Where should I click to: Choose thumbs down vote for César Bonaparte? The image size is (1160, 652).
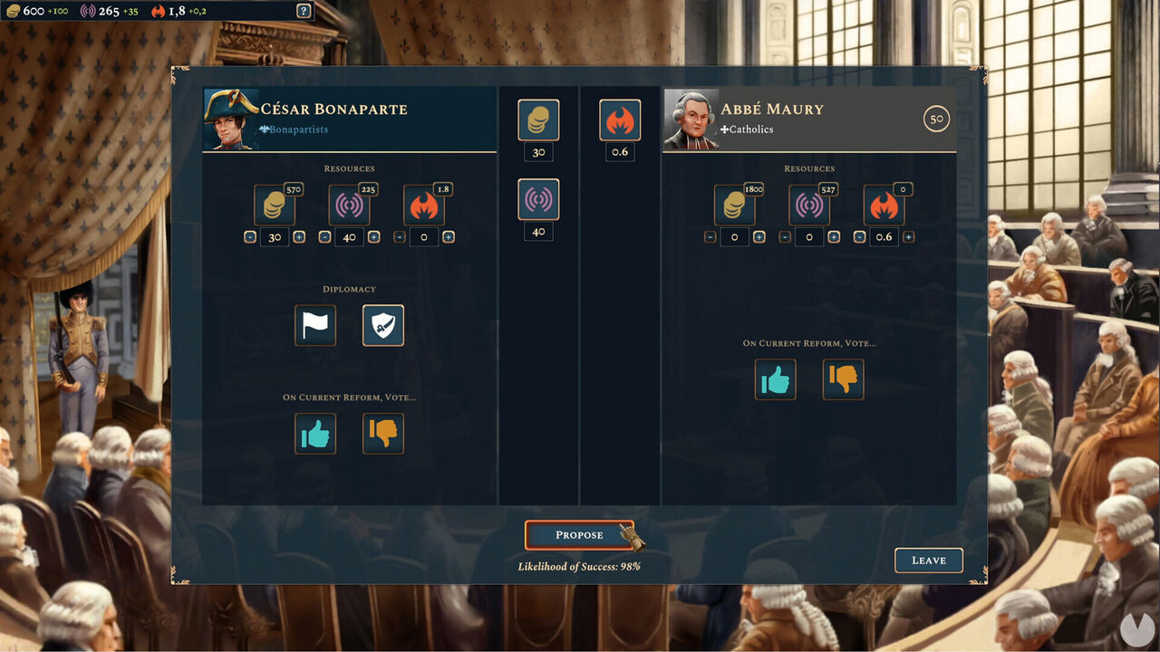coord(383,434)
